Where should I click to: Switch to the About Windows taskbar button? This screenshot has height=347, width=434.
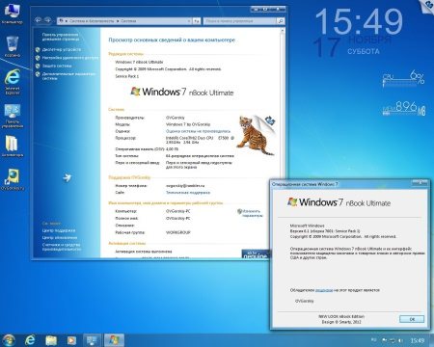(114, 340)
